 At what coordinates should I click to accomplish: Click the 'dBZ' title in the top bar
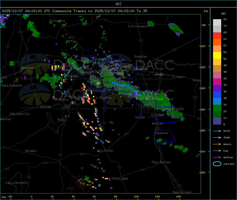[x=118, y=4]
